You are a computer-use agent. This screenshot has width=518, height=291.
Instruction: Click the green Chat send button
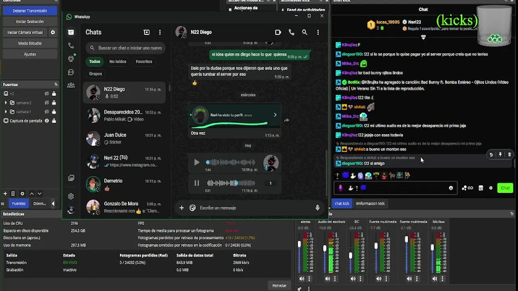(x=505, y=188)
